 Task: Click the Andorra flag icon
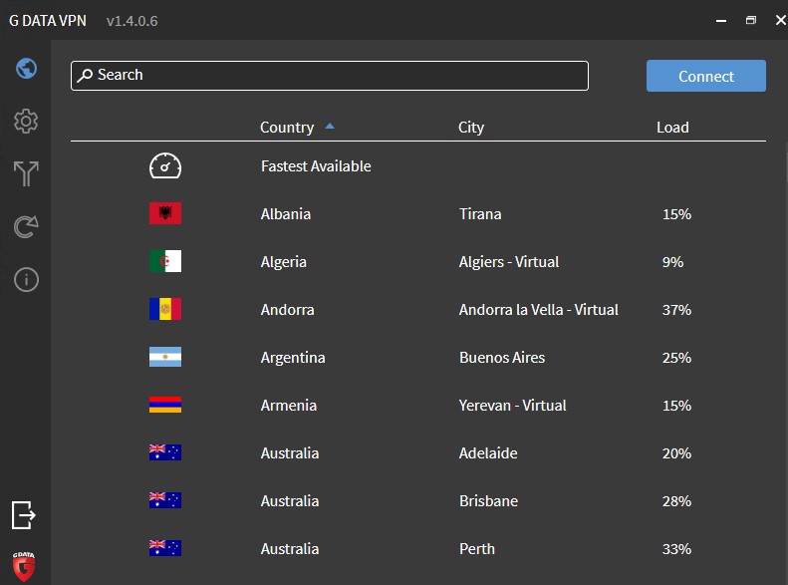pyautogui.click(x=165, y=309)
